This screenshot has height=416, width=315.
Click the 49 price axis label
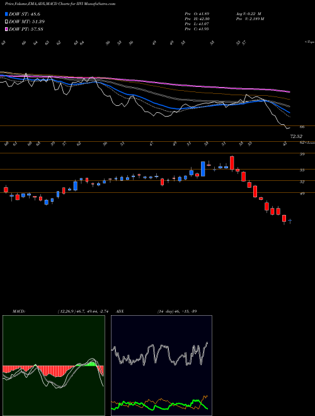point(302,194)
